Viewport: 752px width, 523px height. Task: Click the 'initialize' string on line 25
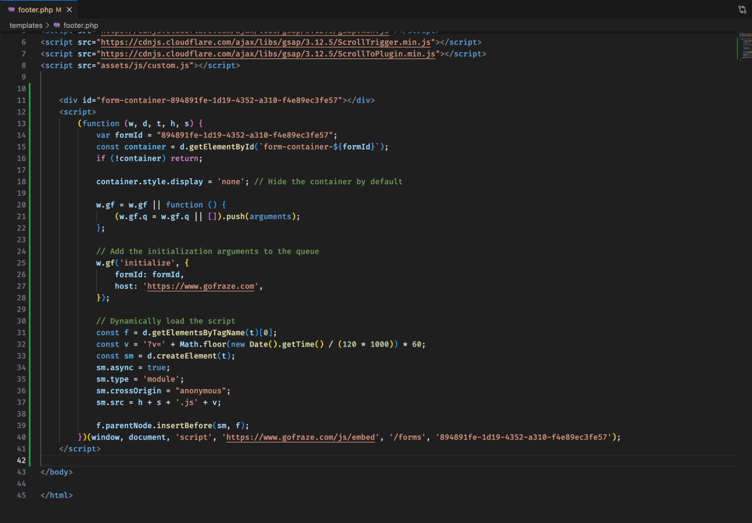point(147,263)
